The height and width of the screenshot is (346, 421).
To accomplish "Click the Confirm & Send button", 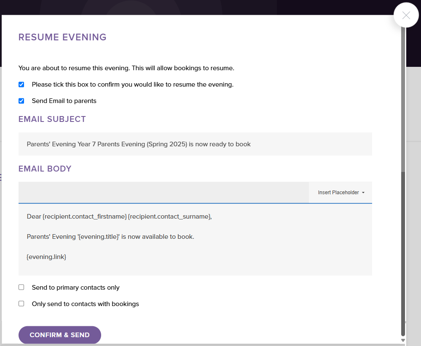I will point(59,335).
